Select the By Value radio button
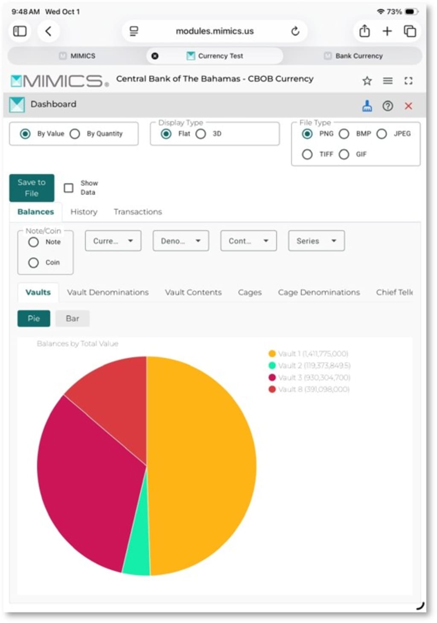This screenshot has height=623, width=437. [x=25, y=134]
